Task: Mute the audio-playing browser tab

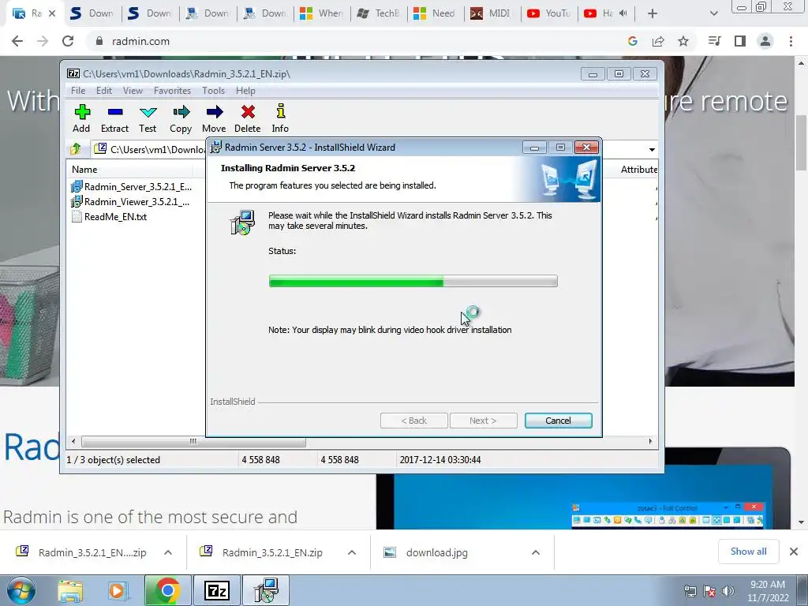Action: 623,13
